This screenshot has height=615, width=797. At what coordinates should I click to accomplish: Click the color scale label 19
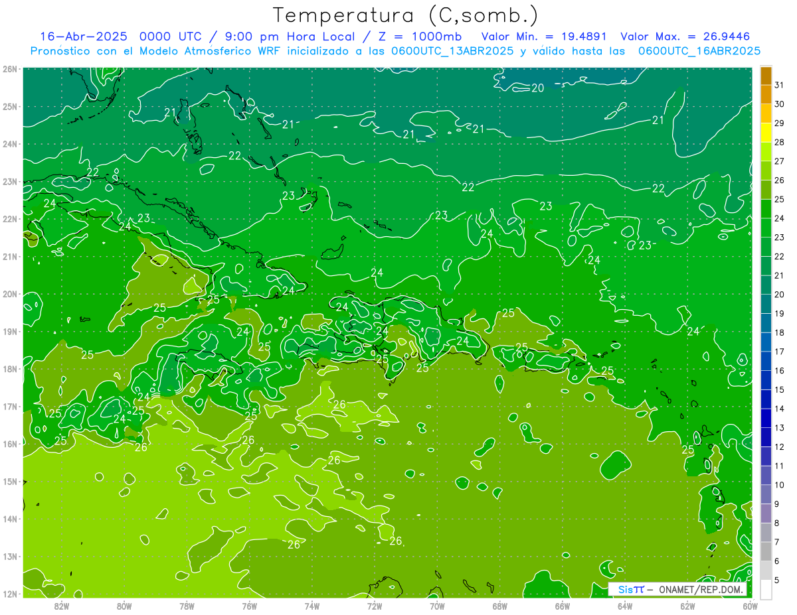click(780, 314)
